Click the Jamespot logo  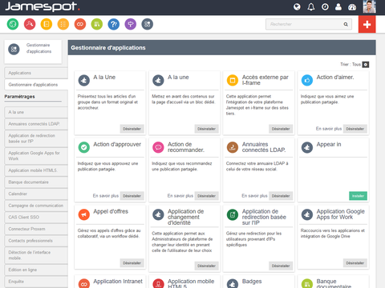[x=43, y=6]
